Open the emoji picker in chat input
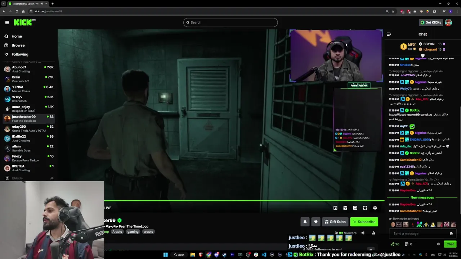461x259 pixels. point(451,234)
